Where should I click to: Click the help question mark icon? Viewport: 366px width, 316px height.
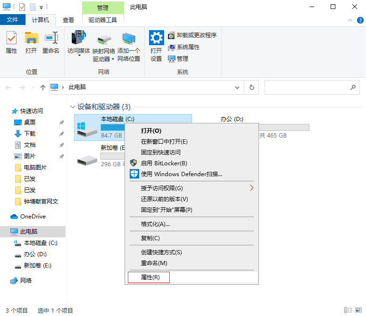coord(359,20)
